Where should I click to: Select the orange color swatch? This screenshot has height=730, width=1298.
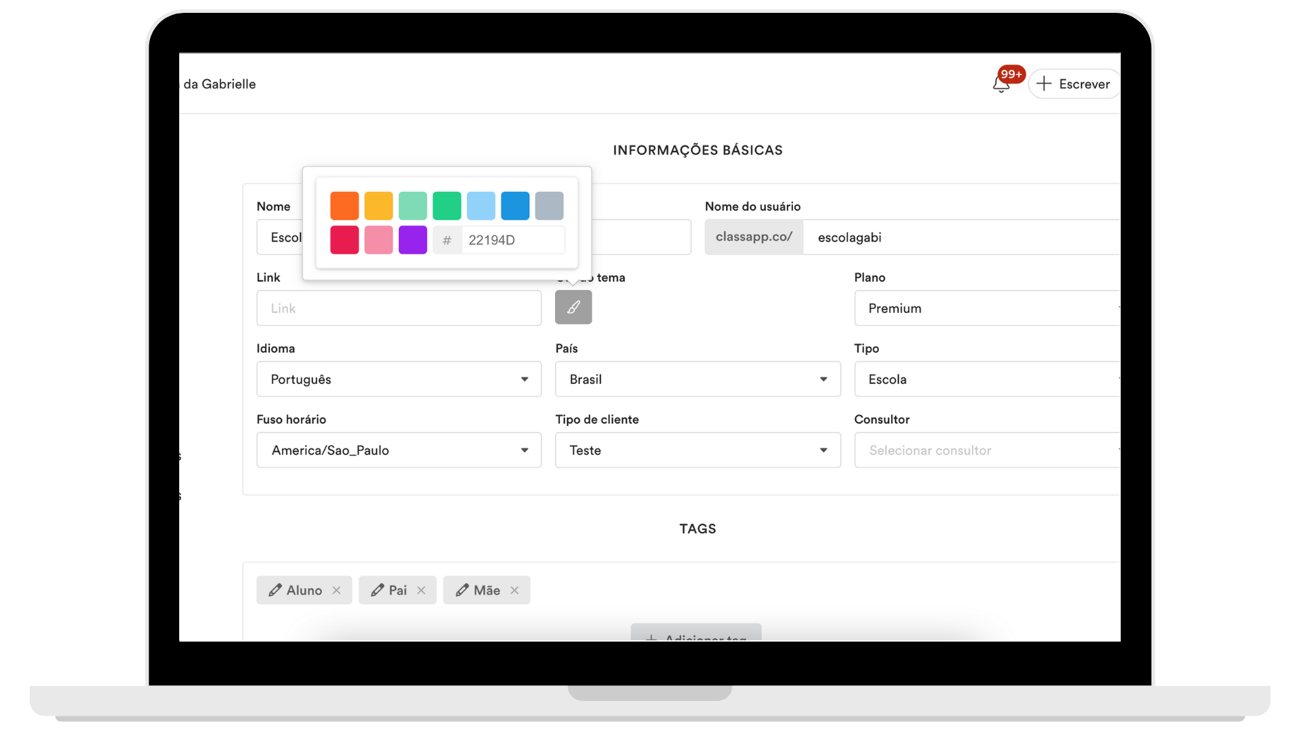point(345,205)
